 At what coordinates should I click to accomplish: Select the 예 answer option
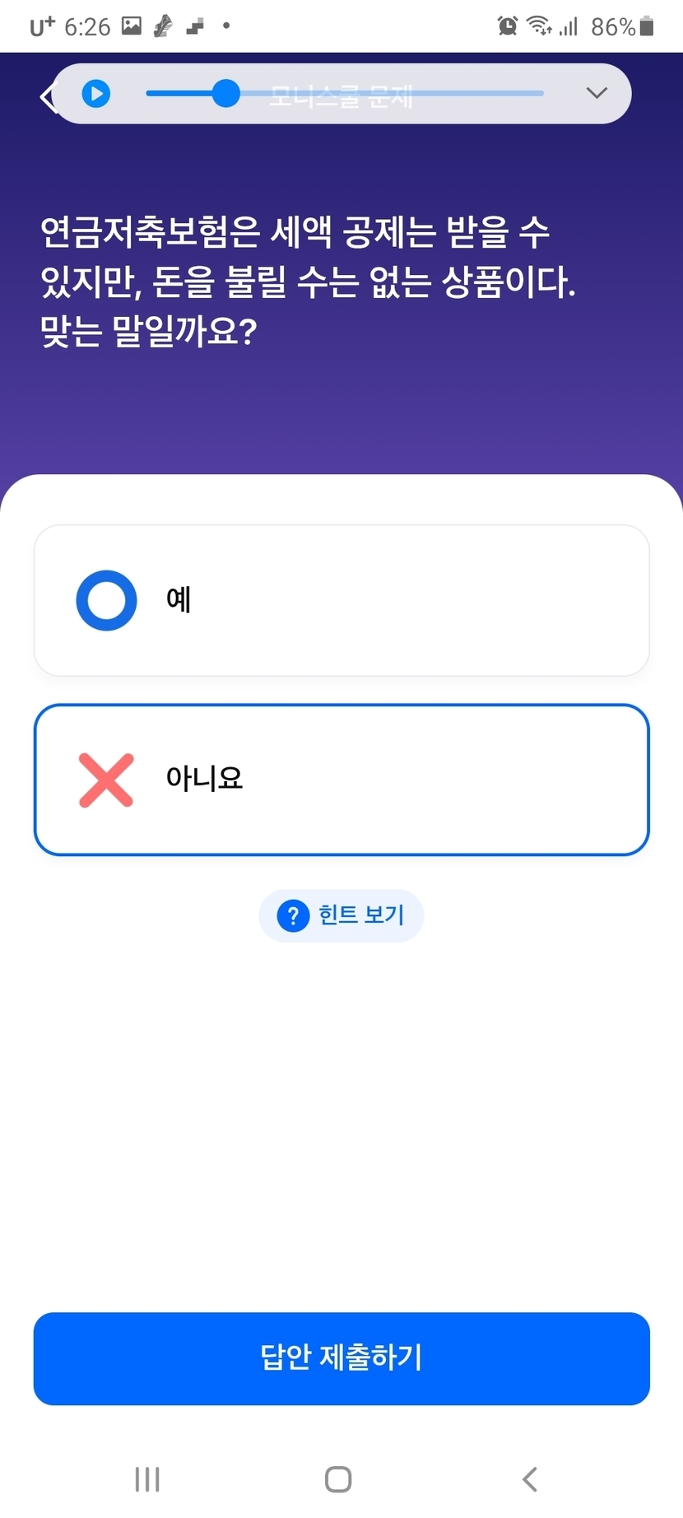[341, 600]
